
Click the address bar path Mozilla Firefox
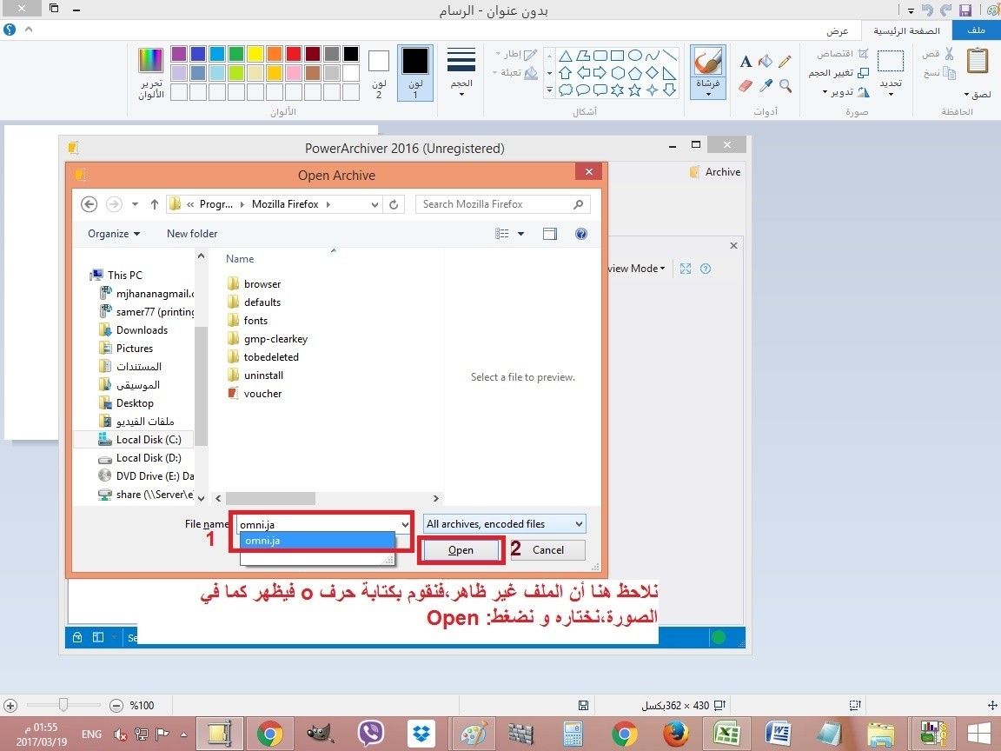[285, 204]
